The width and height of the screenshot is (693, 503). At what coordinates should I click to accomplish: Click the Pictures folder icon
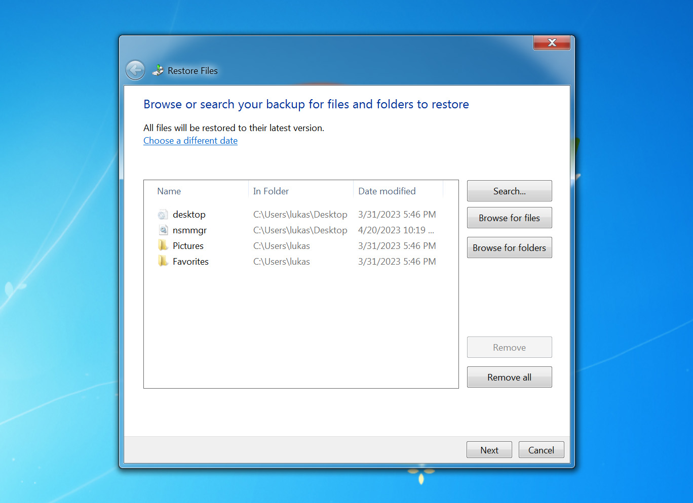(163, 246)
